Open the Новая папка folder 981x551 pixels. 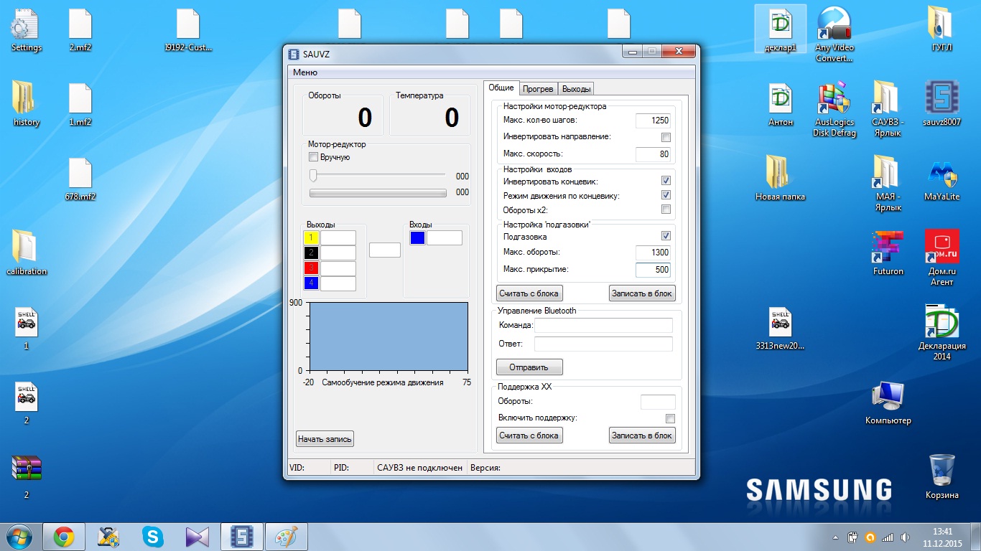(x=781, y=179)
